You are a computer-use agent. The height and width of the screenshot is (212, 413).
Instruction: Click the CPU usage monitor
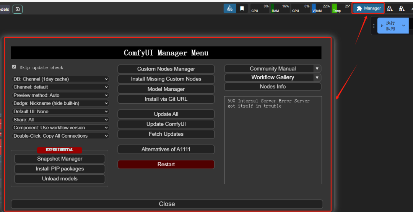pos(260,8)
